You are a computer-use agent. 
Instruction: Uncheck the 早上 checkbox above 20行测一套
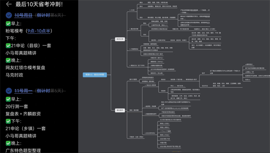8,99
